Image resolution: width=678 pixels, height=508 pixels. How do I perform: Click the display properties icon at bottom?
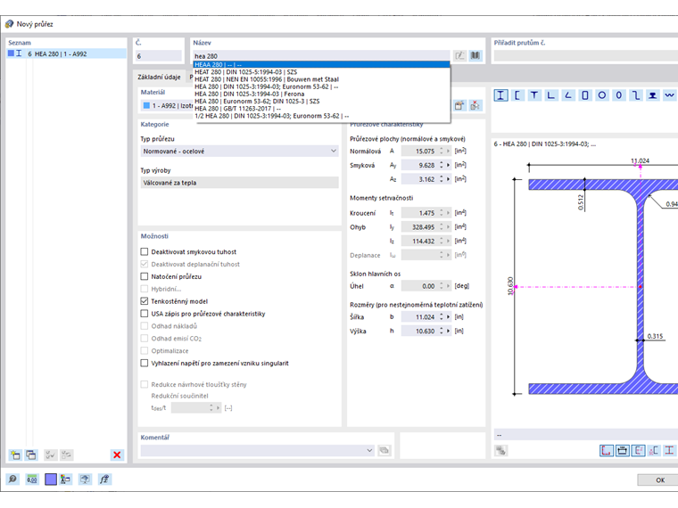point(66,479)
